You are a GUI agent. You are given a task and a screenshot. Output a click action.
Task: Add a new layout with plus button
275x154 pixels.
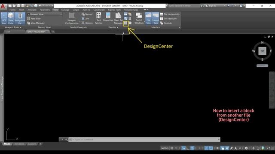click(40, 144)
